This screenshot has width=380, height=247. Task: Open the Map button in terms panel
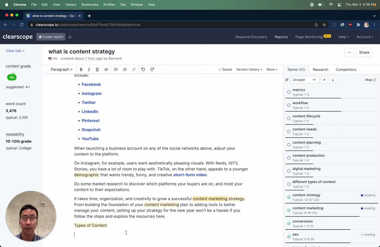[x=370, y=80]
